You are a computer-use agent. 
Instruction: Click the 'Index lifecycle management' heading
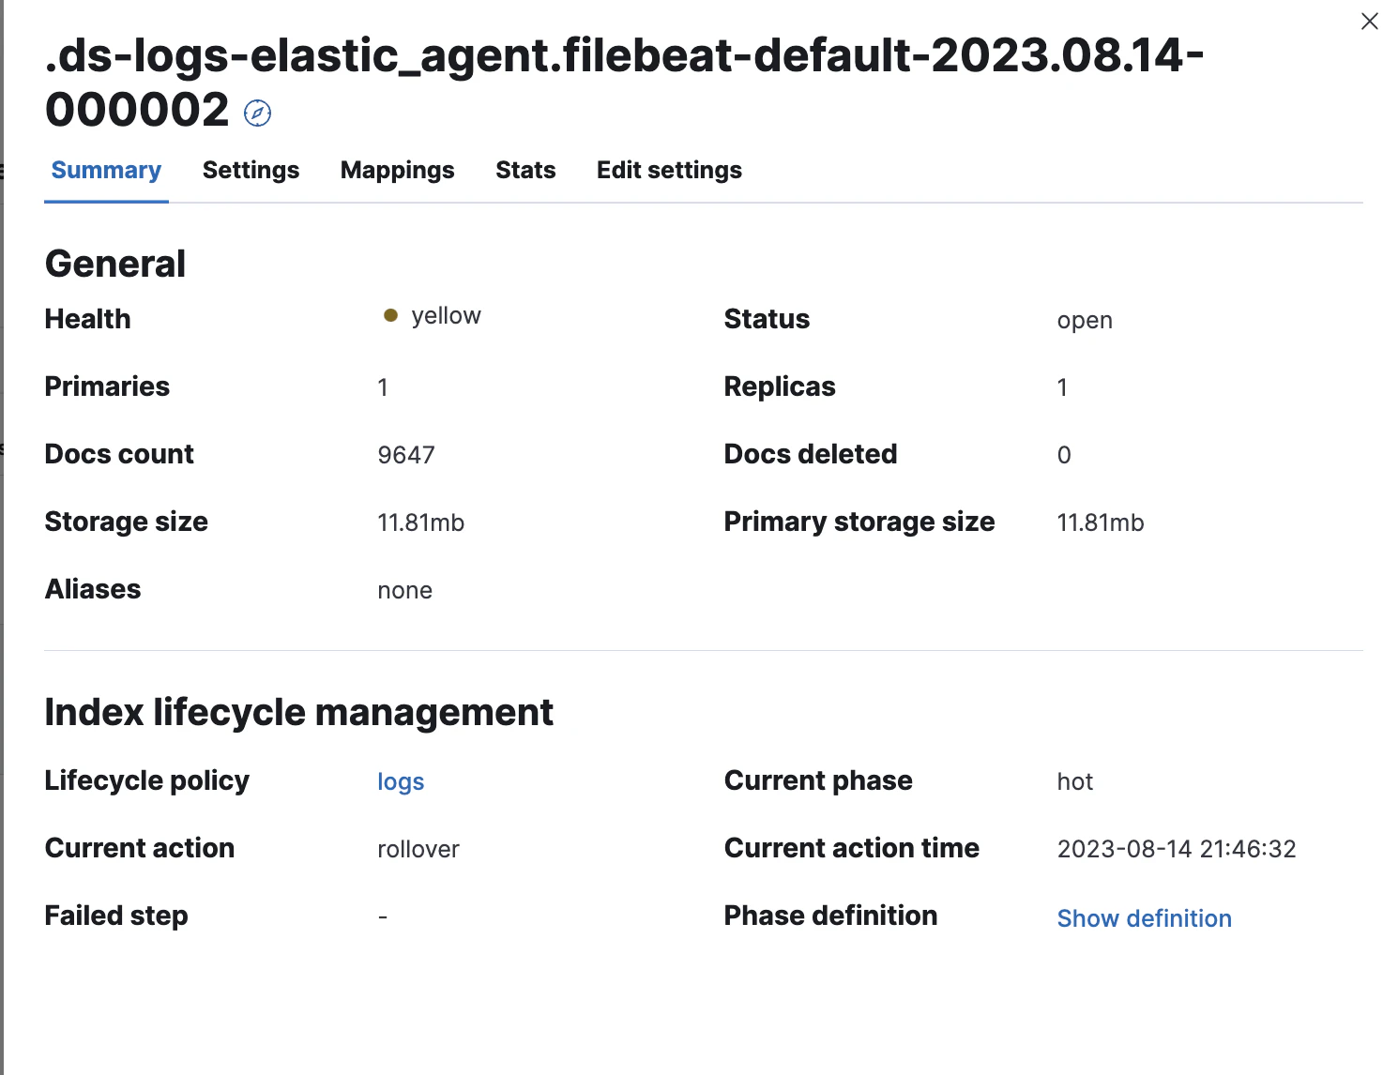pos(299,713)
